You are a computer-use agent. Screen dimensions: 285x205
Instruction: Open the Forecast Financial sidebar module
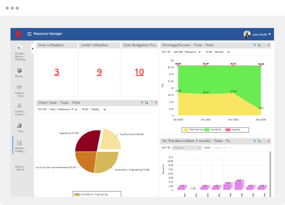pos(20,110)
